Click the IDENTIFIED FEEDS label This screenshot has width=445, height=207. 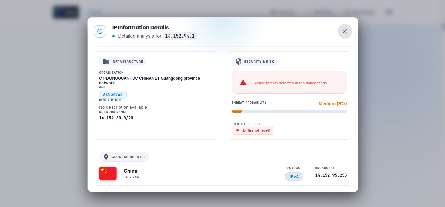pos(246,124)
